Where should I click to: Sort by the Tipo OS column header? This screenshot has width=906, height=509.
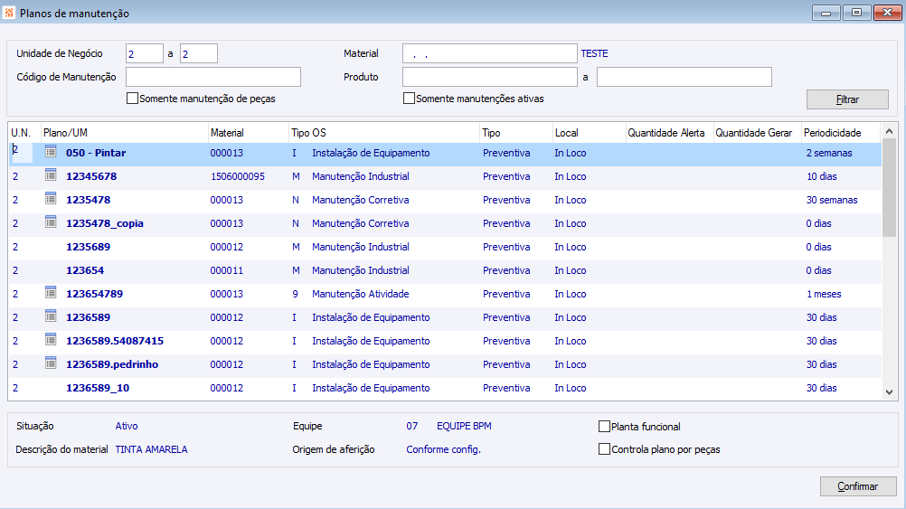[x=383, y=133]
